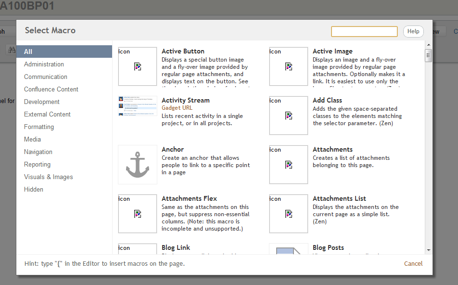Click the Attachments Flex macro icon
This screenshot has width=458, height=285.
[x=138, y=214]
